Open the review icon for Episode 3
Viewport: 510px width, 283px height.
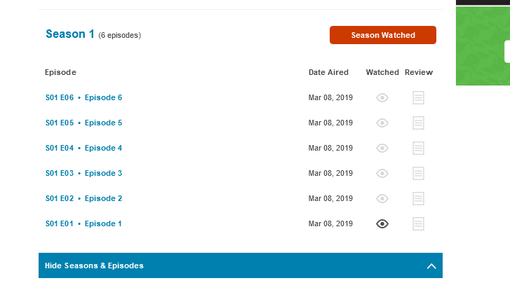click(418, 174)
